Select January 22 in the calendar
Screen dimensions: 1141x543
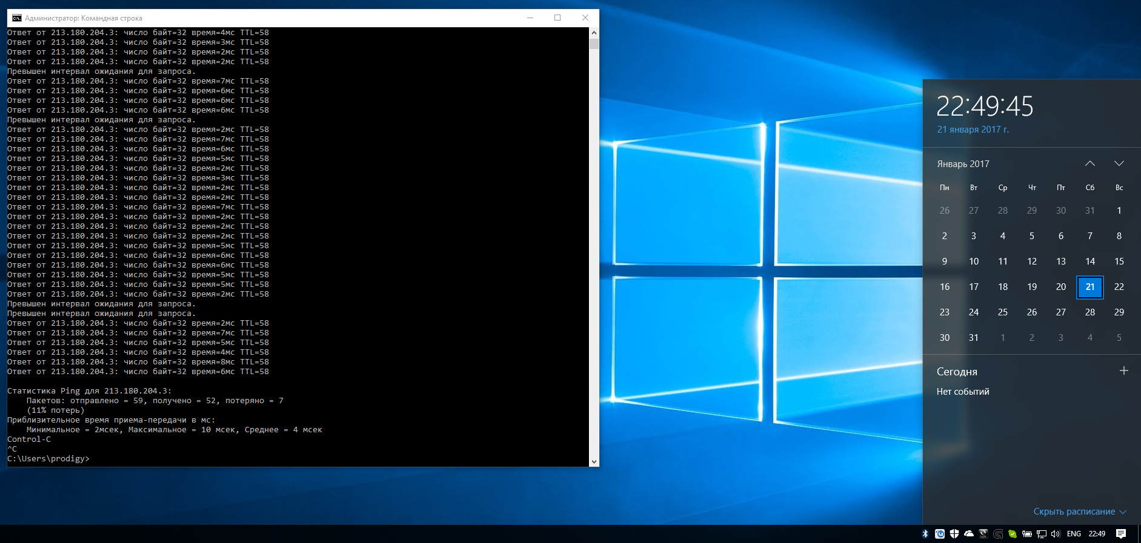[x=1119, y=287]
